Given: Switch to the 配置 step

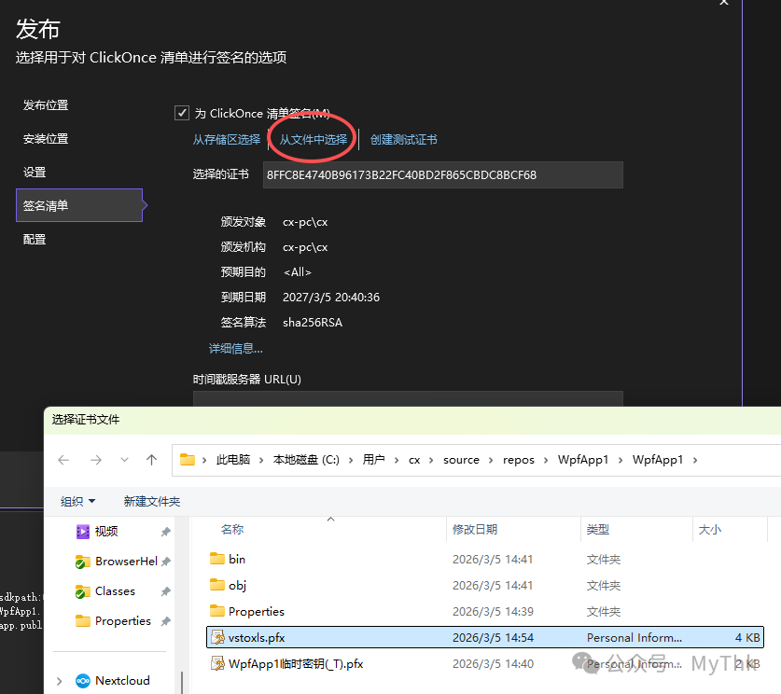Looking at the screenshot, I should (x=35, y=240).
